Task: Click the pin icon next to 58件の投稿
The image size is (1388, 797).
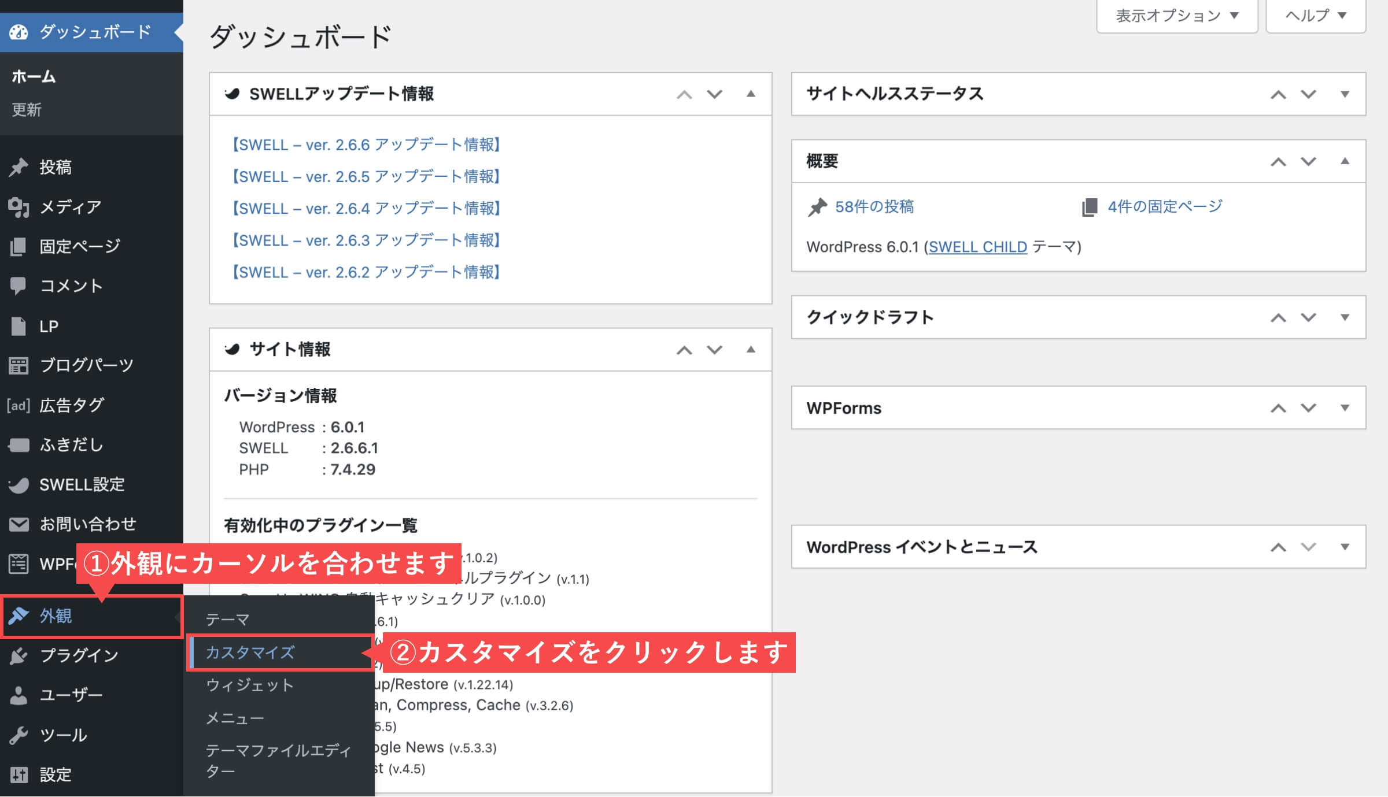Action: pyautogui.click(x=817, y=207)
